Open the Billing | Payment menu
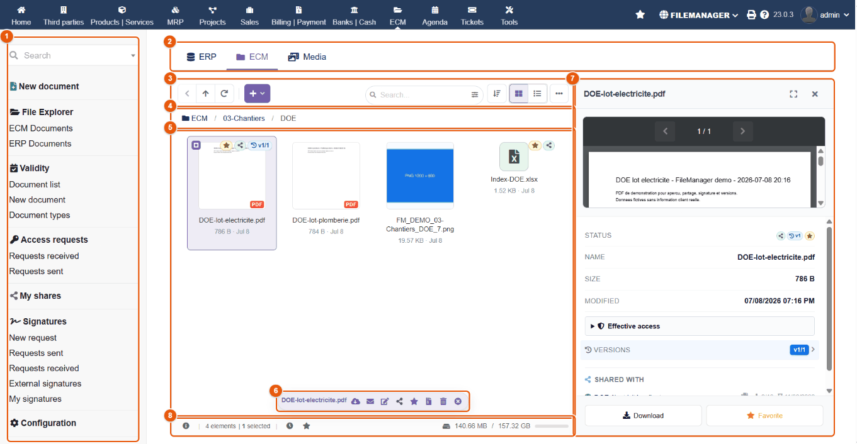This screenshot has height=444, width=857. pos(298,15)
